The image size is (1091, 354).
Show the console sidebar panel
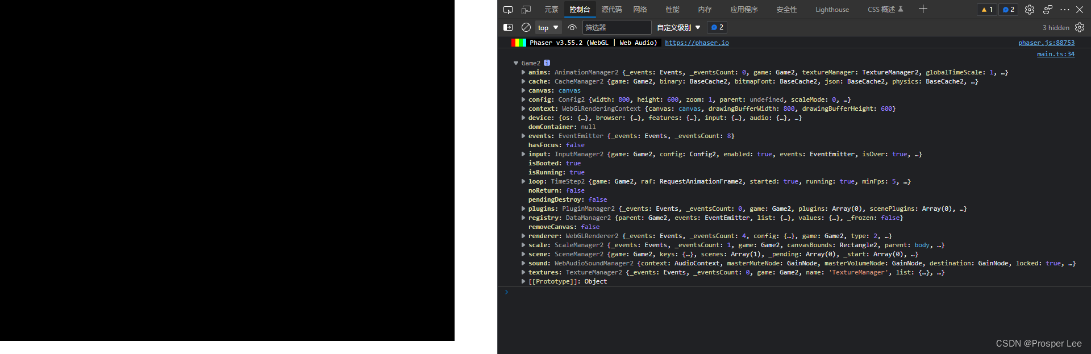508,27
